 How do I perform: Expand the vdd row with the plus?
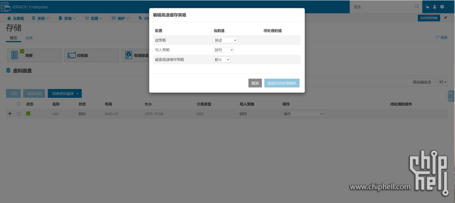10,114
